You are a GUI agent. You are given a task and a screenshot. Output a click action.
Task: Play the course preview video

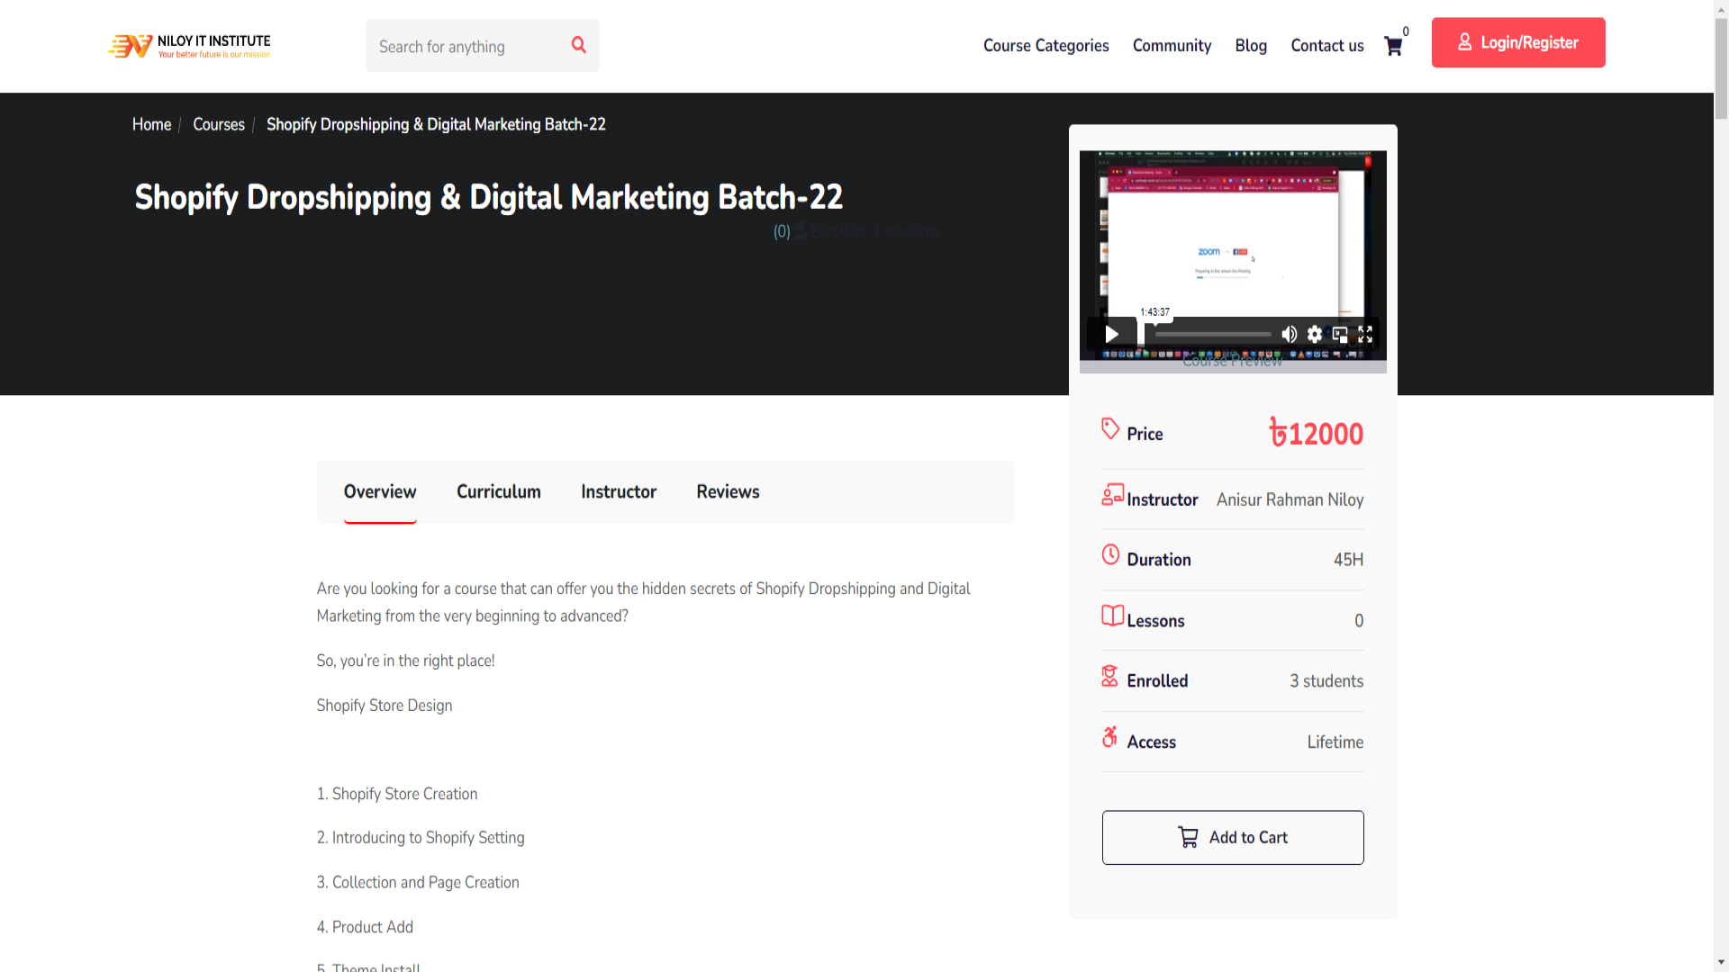click(1112, 335)
